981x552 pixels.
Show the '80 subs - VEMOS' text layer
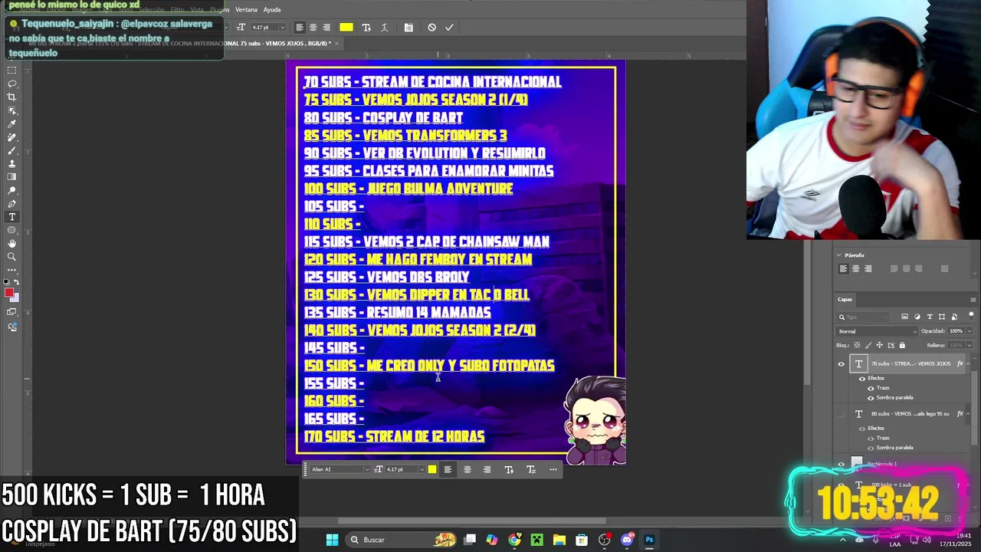(x=841, y=414)
